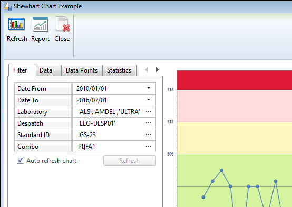Expand the Date From dropdown arrow
The height and width of the screenshot is (207, 292).
point(149,88)
